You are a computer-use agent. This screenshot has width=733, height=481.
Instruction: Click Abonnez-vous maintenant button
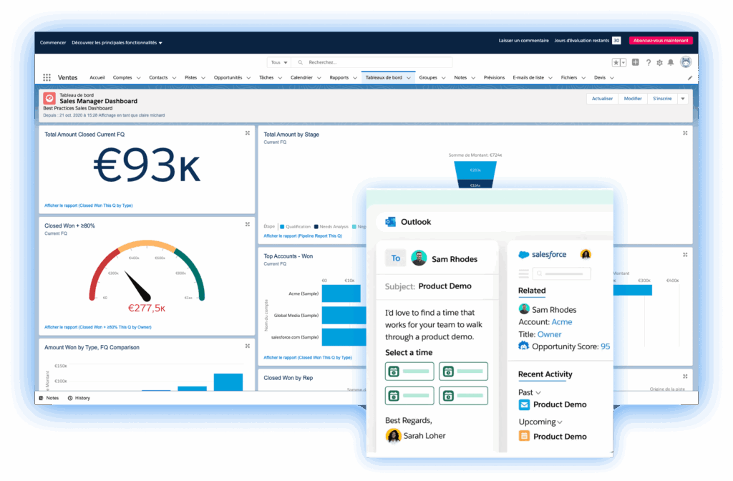point(661,41)
